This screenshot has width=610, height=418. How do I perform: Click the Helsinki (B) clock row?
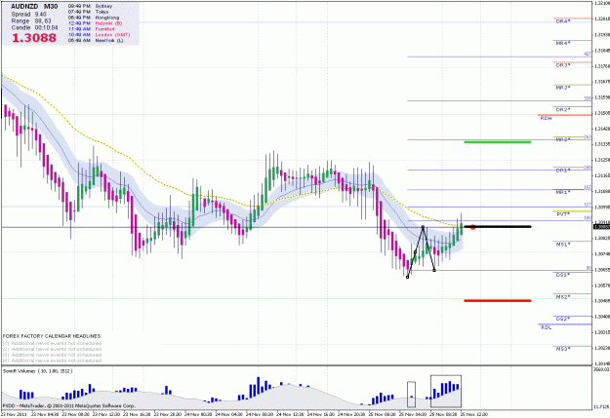(96, 23)
